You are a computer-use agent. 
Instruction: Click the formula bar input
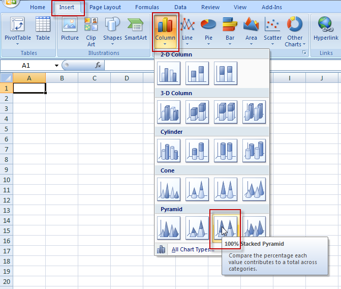coord(130,65)
